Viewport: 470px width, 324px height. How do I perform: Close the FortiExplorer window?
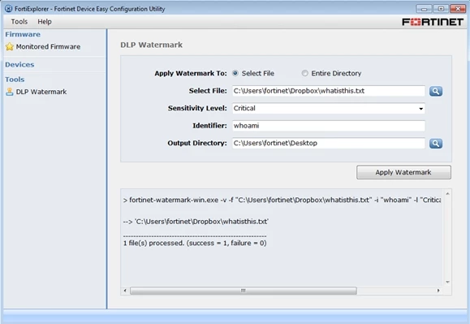click(x=458, y=9)
